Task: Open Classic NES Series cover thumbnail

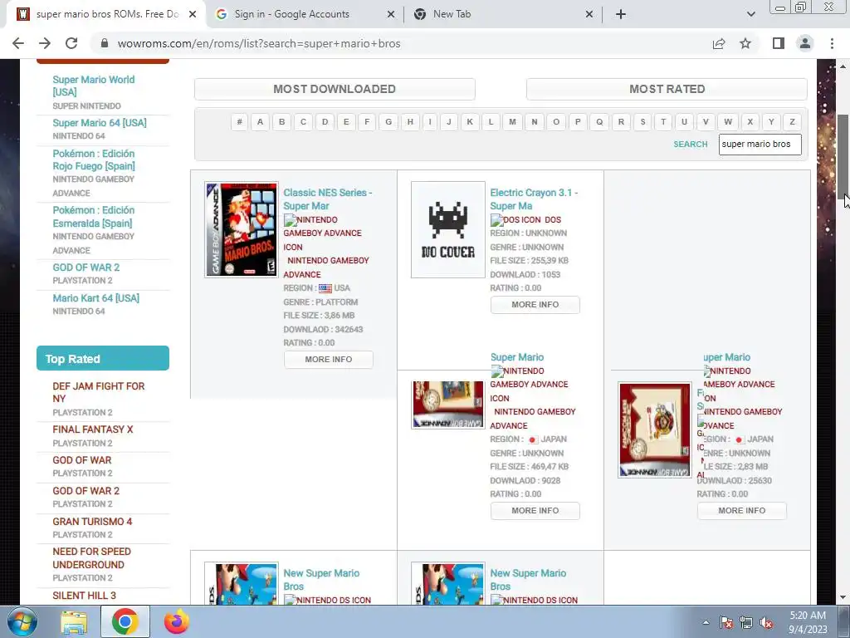Action: [242, 229]
